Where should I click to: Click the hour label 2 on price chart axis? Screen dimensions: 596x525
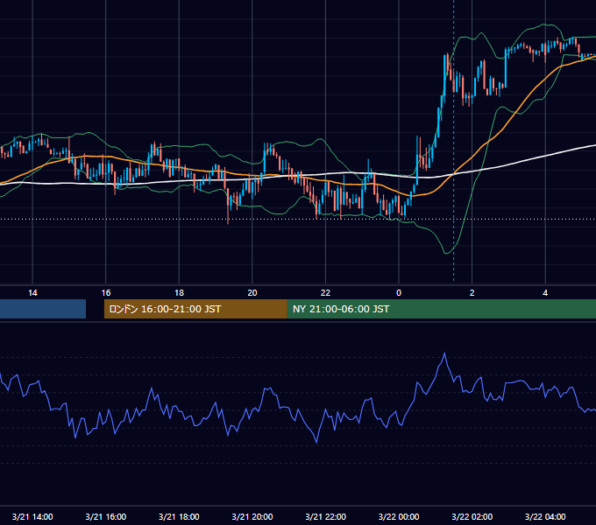pos(472,293)
